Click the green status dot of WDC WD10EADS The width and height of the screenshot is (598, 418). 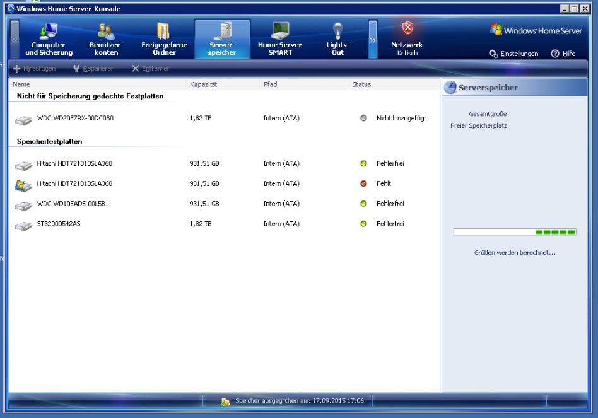363,204
